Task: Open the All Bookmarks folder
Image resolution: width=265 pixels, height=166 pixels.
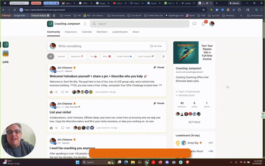Action: [255, 16]
